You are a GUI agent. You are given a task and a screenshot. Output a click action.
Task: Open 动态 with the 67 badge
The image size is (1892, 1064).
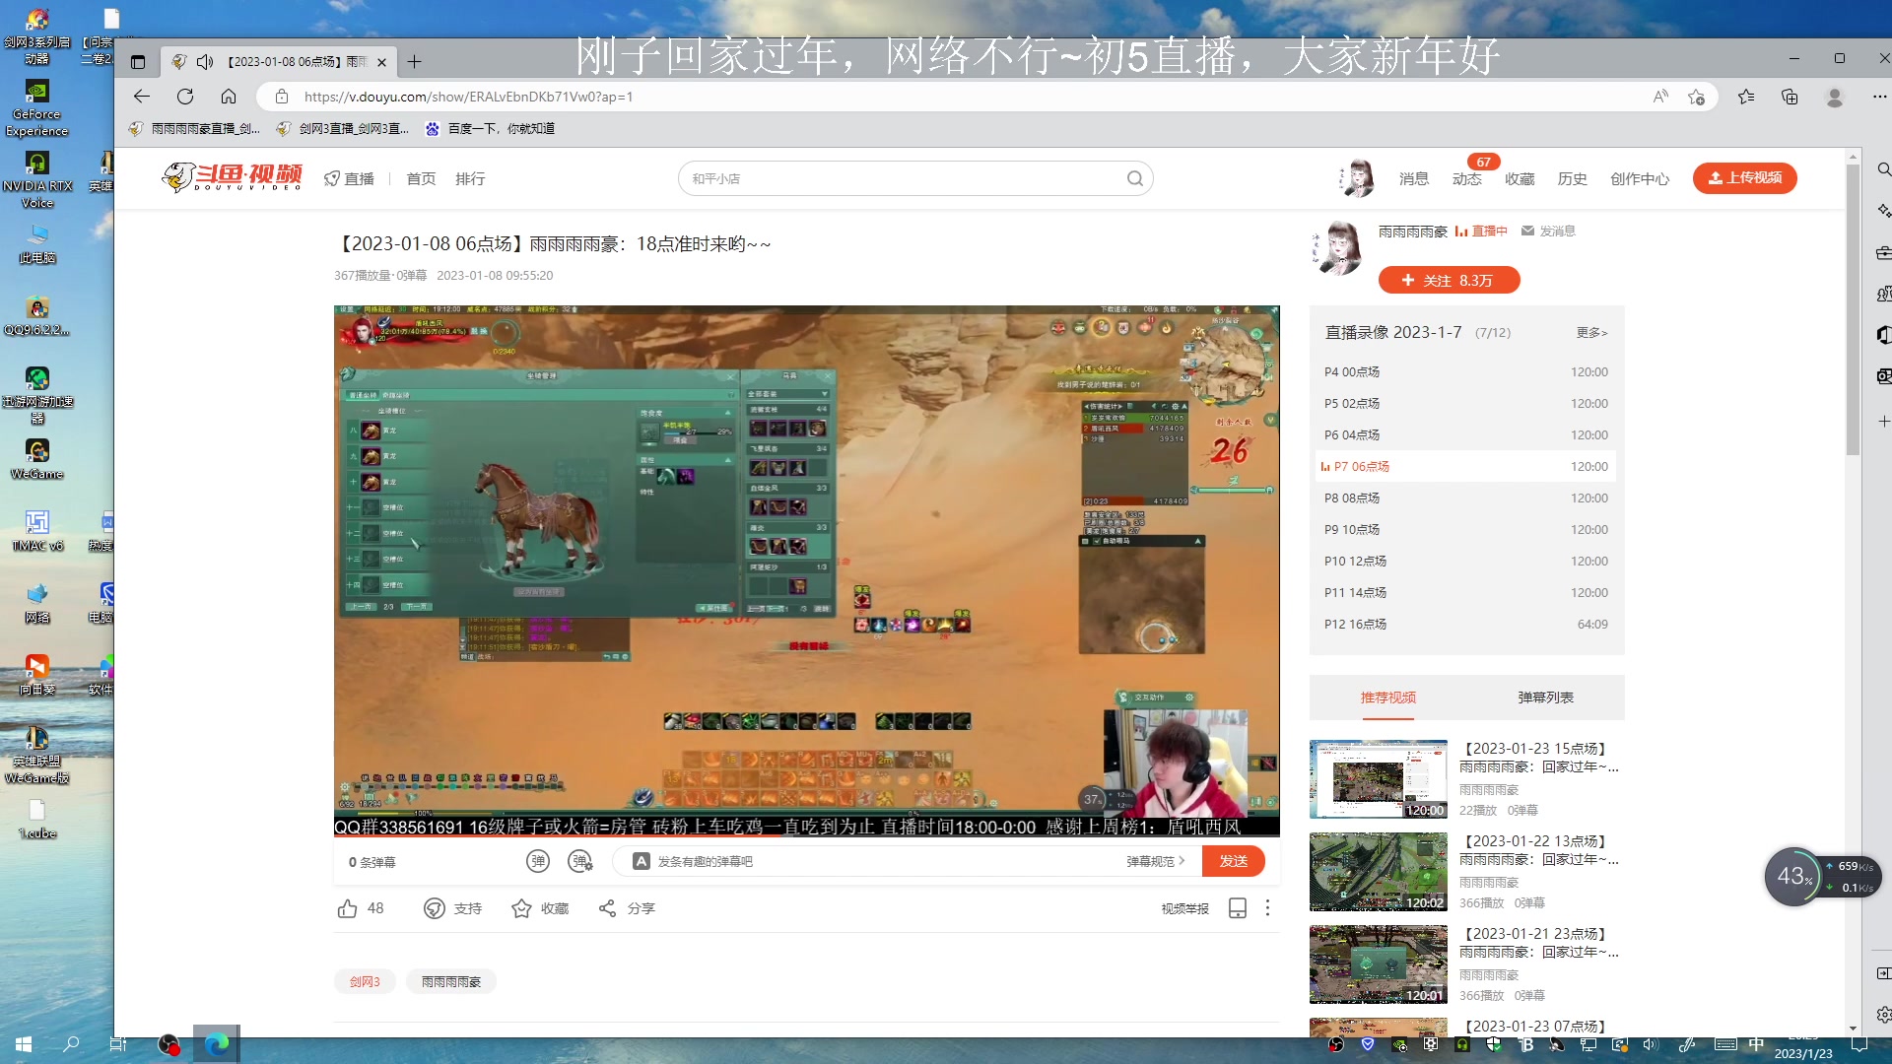click(1467, 178)
